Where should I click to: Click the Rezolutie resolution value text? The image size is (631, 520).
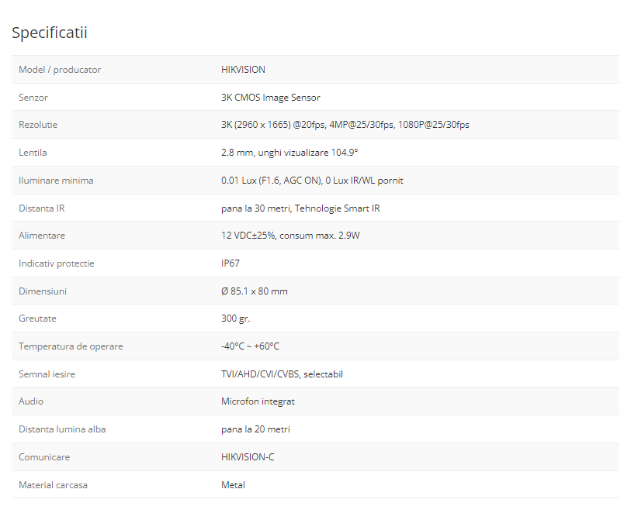tap(345, 125)
